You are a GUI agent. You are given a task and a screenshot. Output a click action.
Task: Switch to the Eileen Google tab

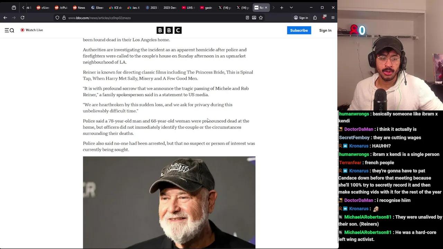[97, 8]
